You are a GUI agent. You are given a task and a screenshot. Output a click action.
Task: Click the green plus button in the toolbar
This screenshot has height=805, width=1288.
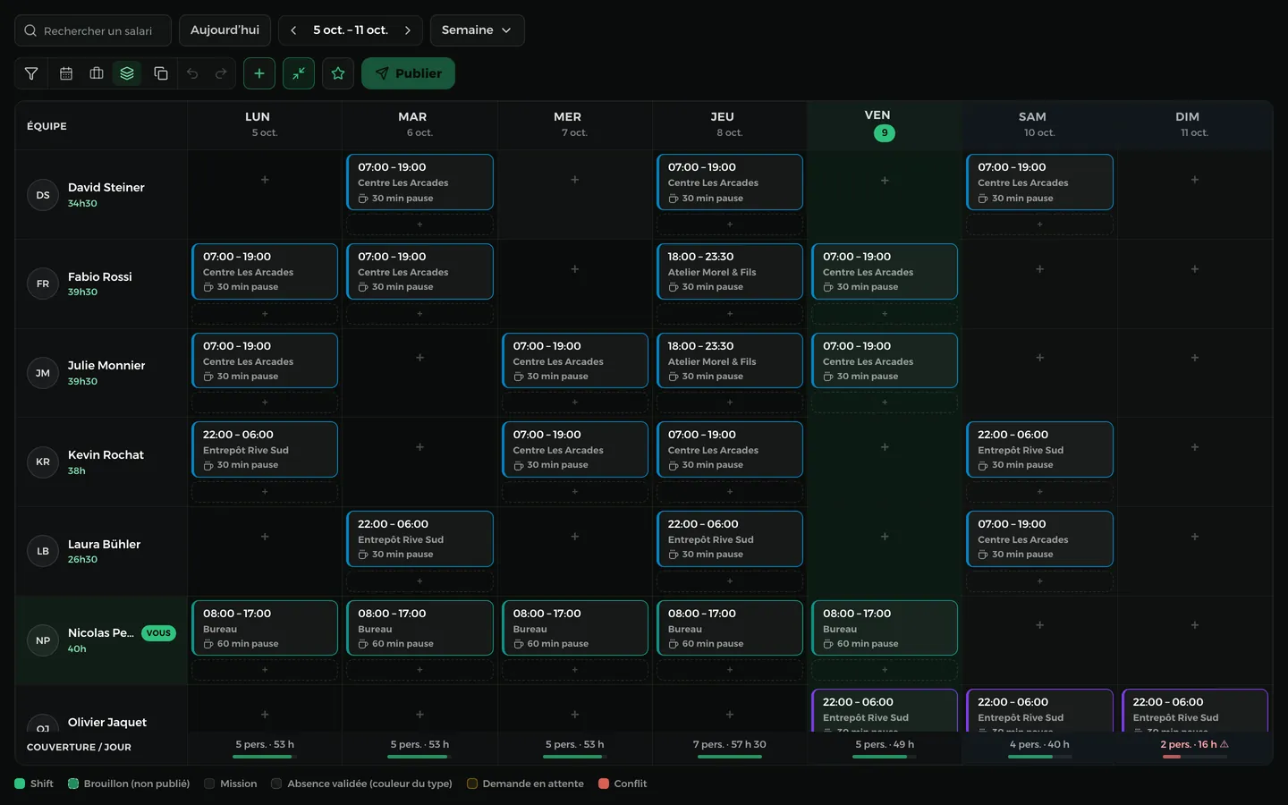[x=259, y=73]
